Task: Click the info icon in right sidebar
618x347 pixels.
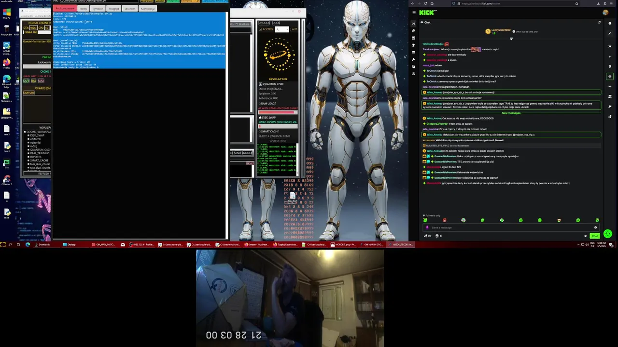Action: coord(610,23)
